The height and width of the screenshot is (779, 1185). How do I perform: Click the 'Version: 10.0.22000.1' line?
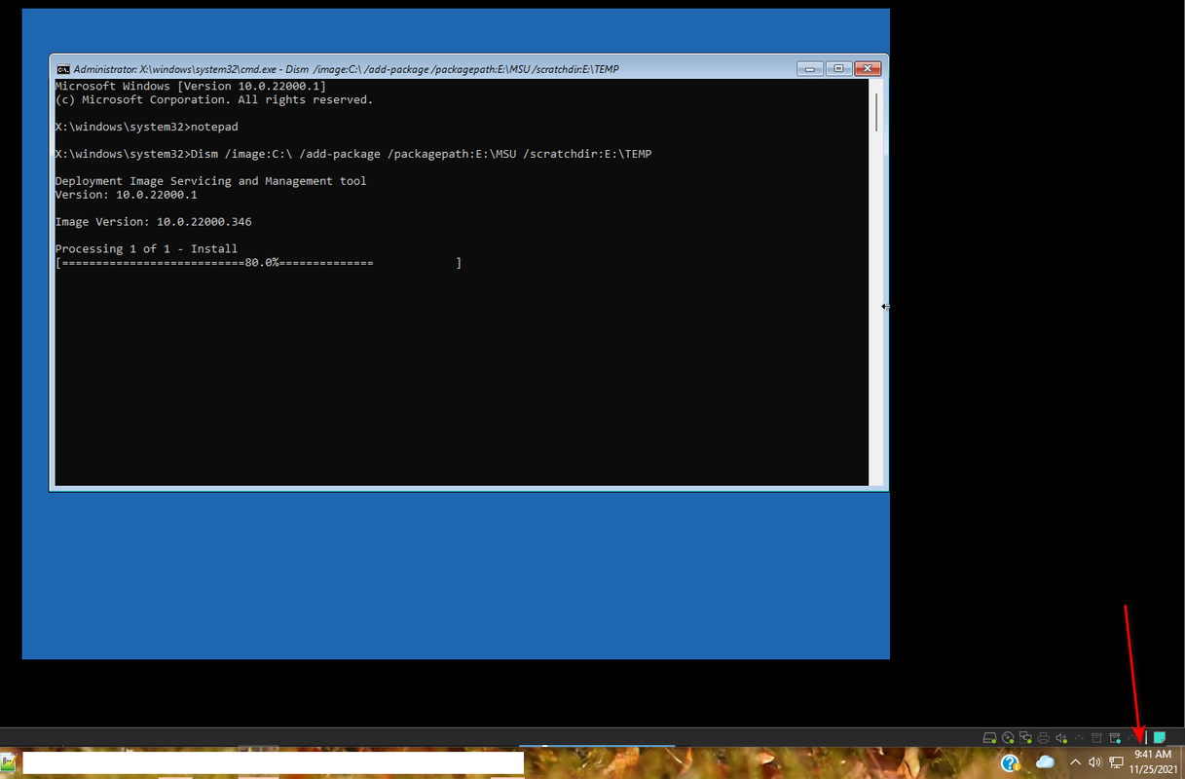[127, 195]
